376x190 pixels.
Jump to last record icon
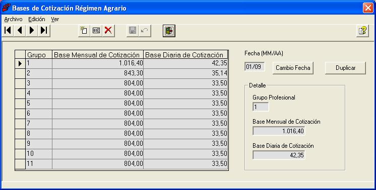tap(44, 30)
